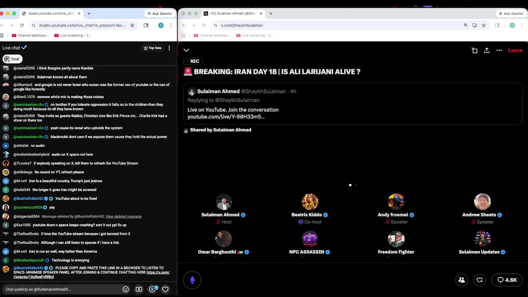528x297 pixels.
Task: Click Ask Gemini in the X browser window
Action: point(511,14)
